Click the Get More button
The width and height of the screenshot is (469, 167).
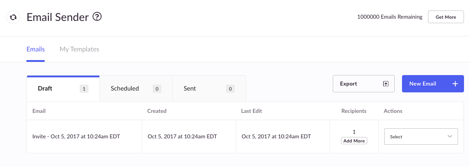[x=446, y=17]
